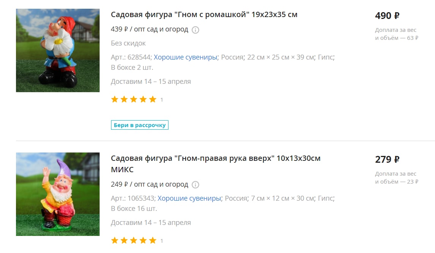
Task: Click "Хорошие сувениры" brand link for article 628544
Action: pyautogui.click(x=185, y=57)
